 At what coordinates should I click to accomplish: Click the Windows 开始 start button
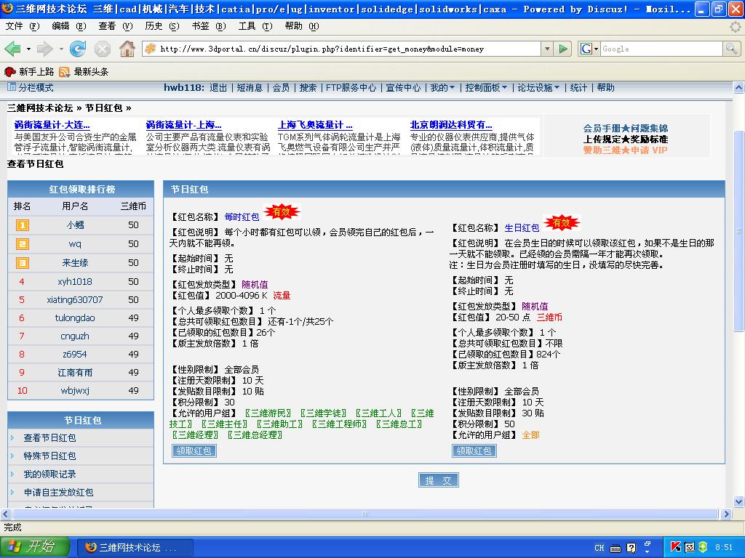(34, 546)
